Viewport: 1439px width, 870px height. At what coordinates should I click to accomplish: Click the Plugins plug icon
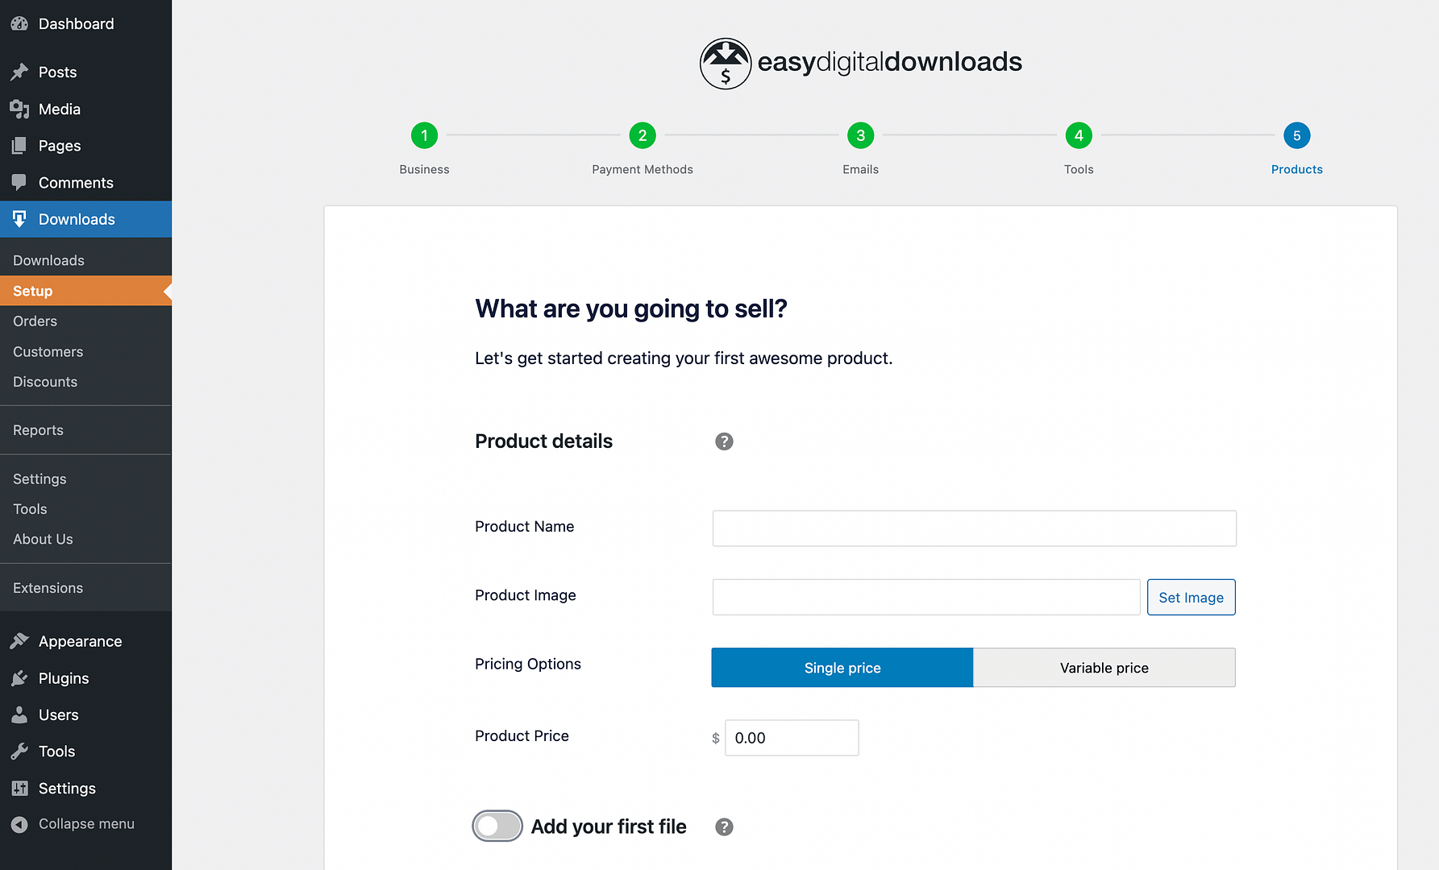click(19, 678)
